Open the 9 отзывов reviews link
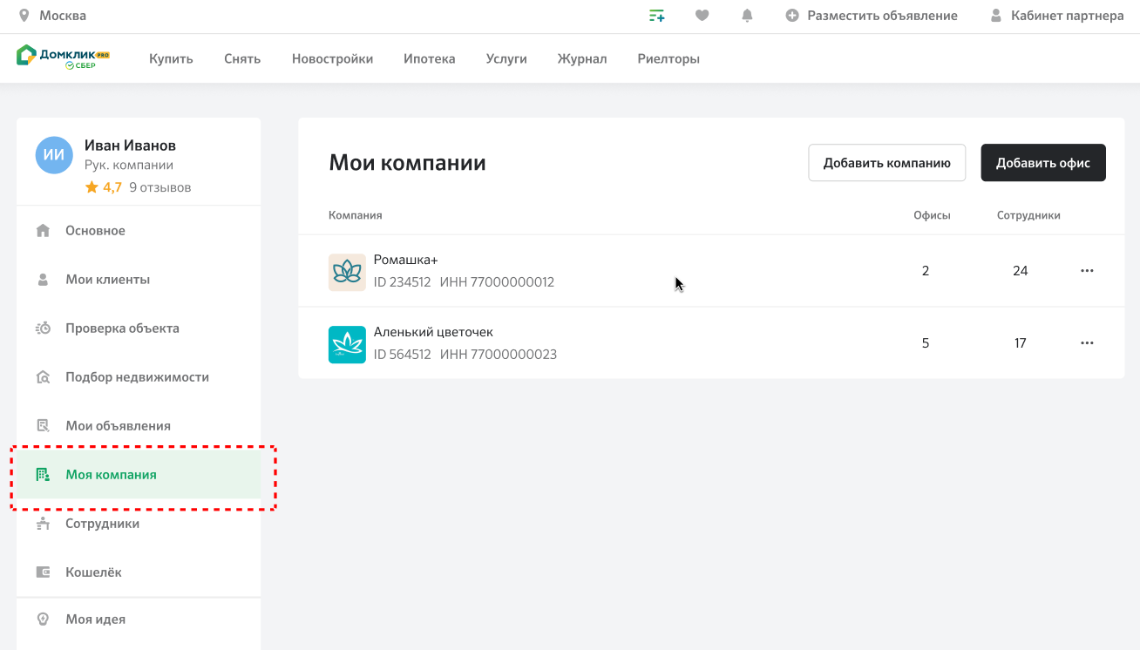This screenshot has height=650, width=1140. pyautogui.click(x=160, y=187)
